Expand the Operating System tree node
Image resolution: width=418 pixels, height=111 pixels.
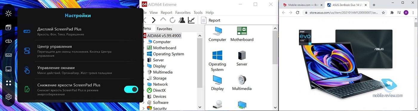(x=144, y=54)
